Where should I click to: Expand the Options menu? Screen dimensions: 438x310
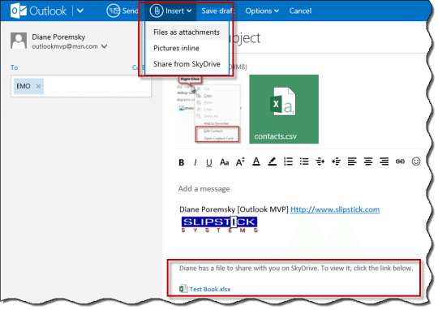262,11
